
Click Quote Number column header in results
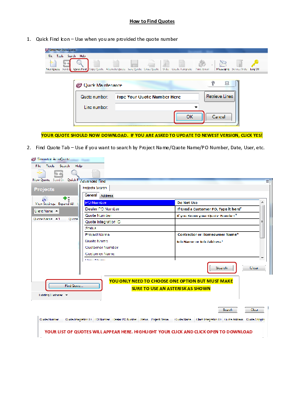coord(49,319)
